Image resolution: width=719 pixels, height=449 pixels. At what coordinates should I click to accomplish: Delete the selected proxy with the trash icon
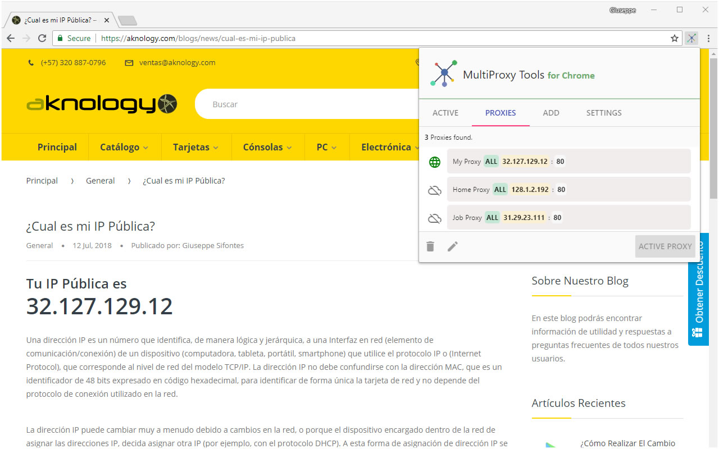click(x=430, y=246)
